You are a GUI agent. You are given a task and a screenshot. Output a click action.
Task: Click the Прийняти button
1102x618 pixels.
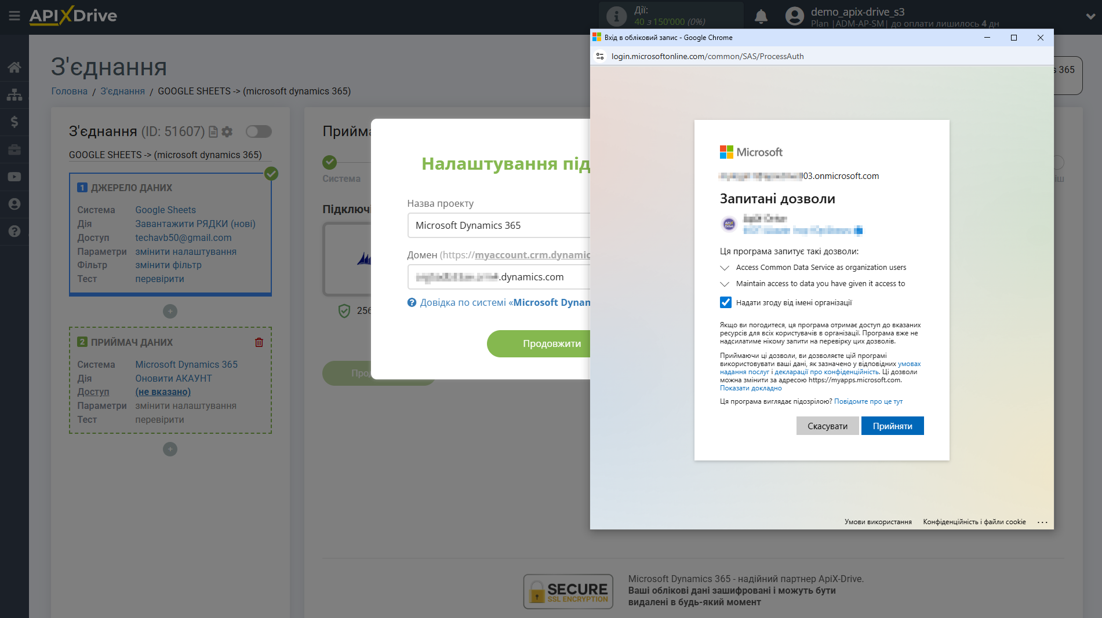[x=892, y=426]
